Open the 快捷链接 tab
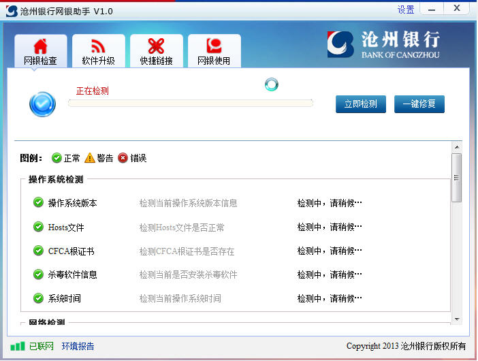Screen dimensions: 478x361 click(157, 51)
